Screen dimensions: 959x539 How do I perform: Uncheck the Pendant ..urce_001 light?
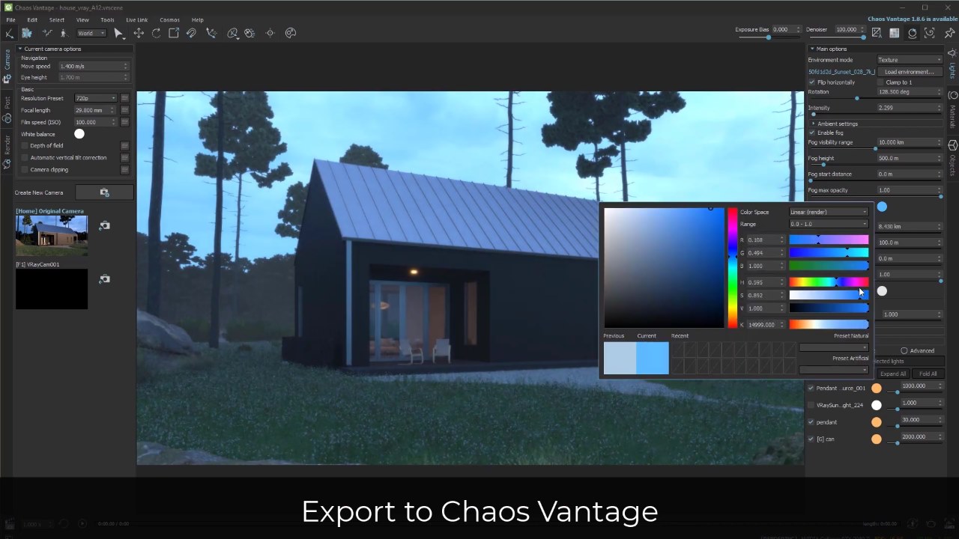(x=811, y=388)
